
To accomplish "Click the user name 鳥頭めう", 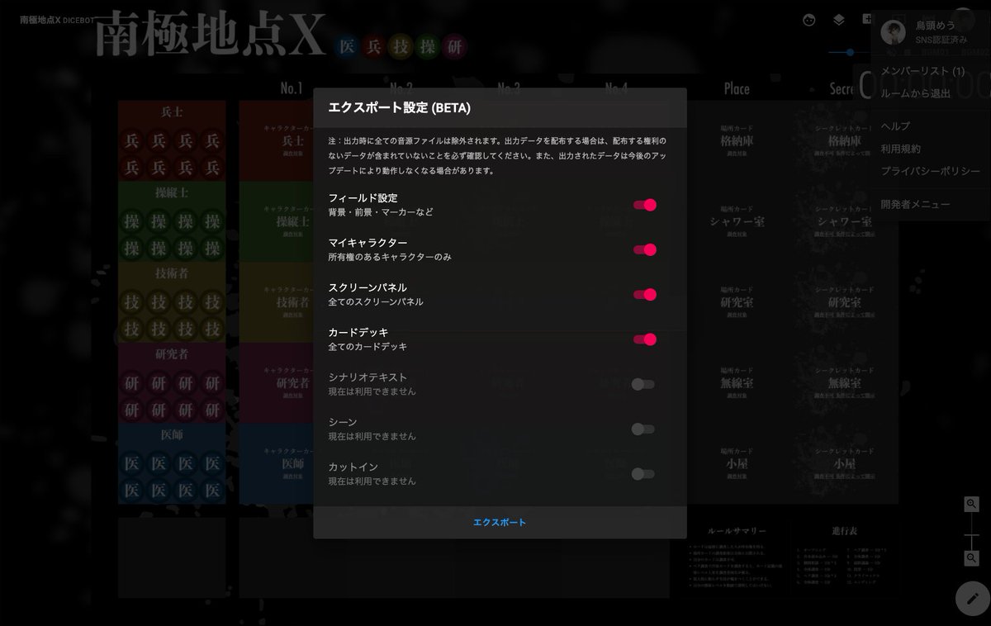I will point(936,26).
